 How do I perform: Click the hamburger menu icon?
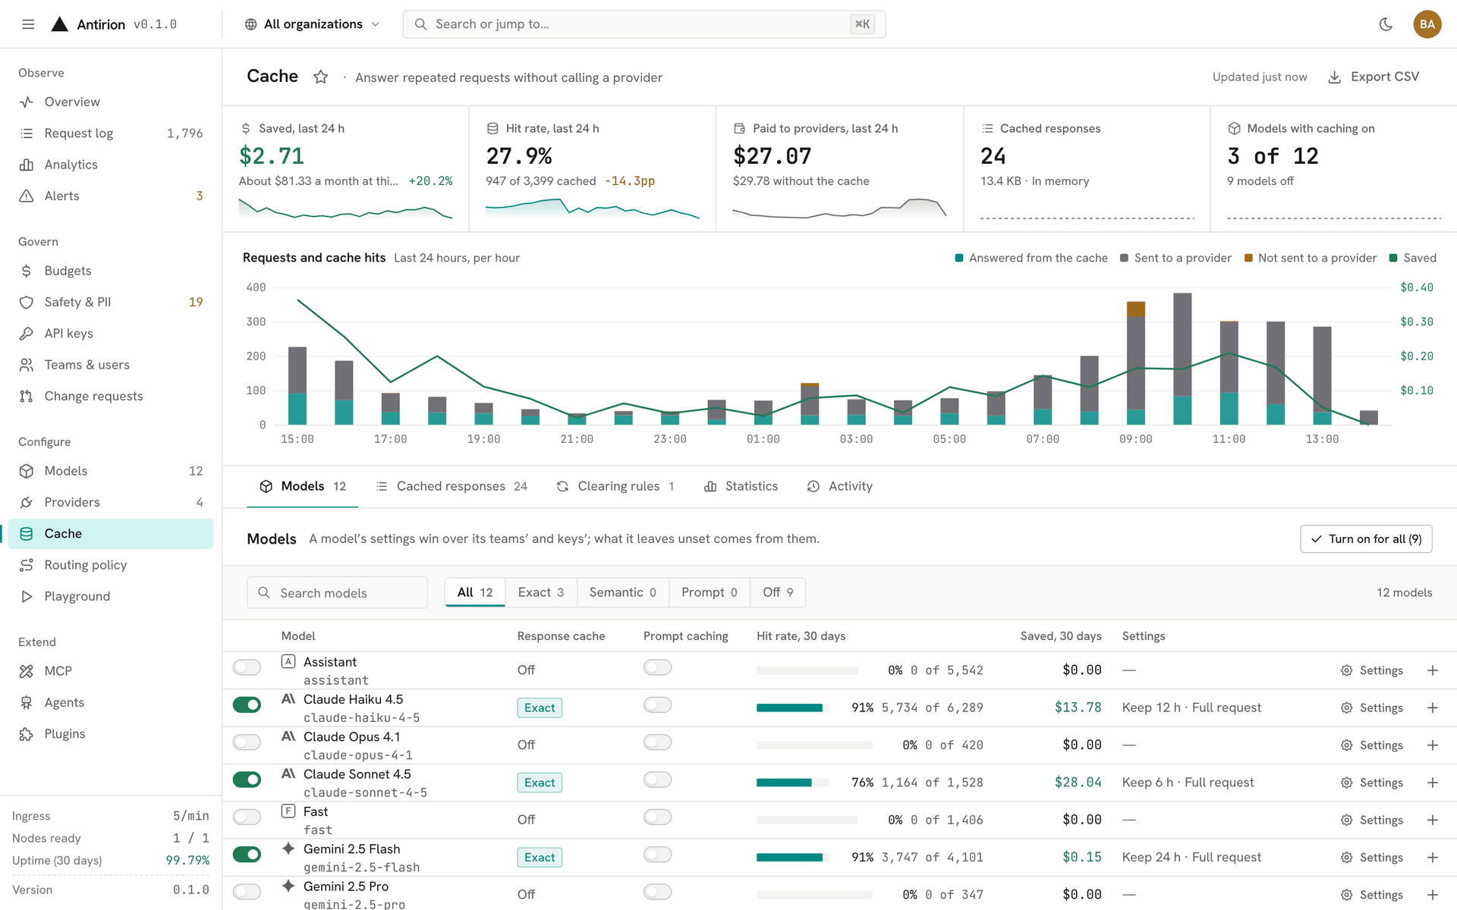pyautogui.click(x=28, y=24)
